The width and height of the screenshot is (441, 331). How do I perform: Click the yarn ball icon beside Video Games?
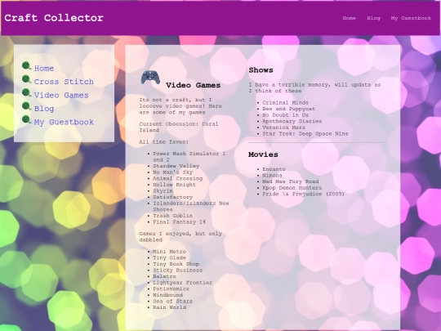27,93
